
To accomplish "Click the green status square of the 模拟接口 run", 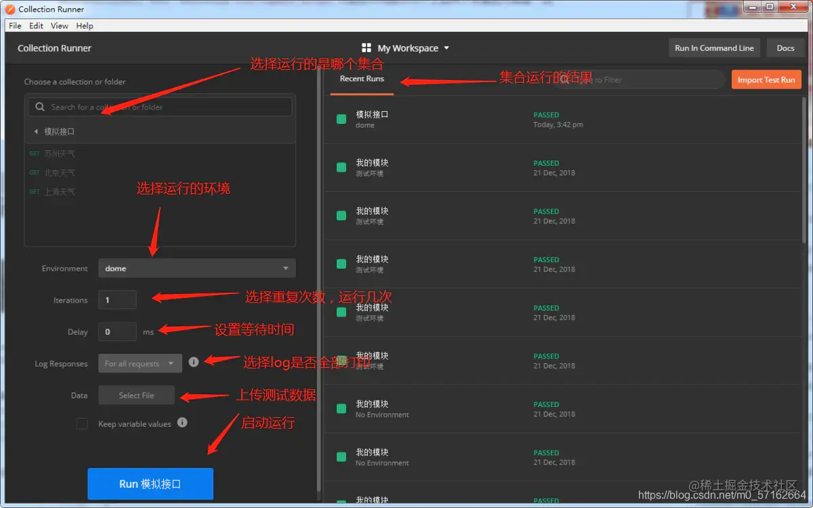I will 341,119.
